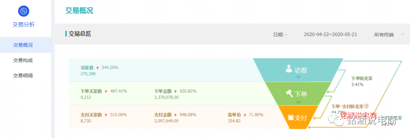Open the 日期 dropdown

281,35
